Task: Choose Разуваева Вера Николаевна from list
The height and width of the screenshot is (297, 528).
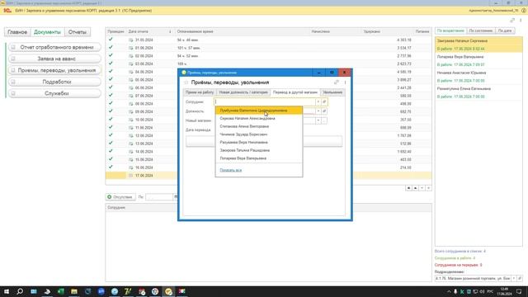Action: (x=258, y=143)
